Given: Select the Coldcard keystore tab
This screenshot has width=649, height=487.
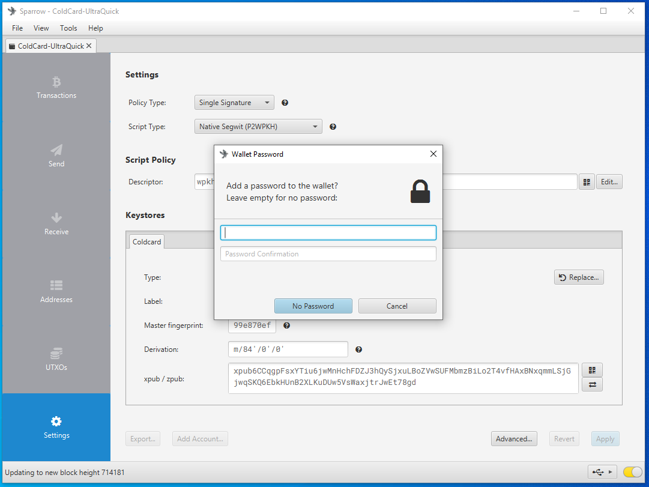Looking at the screenshot, I should pyautogui.click(x=146, y=242).
